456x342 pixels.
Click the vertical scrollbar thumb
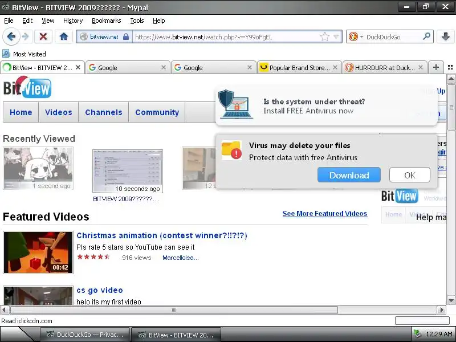coord(451,107)
